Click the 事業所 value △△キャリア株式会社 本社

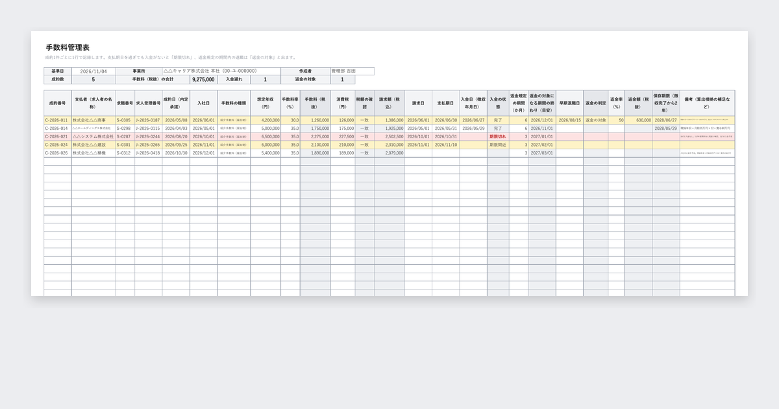point(221,71)
